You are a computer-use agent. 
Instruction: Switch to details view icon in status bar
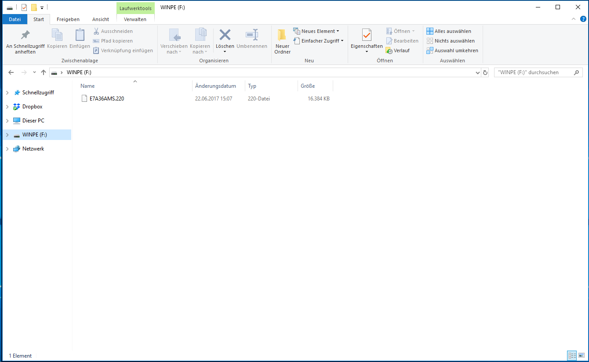pyautogui.click(x=572, y=355)
